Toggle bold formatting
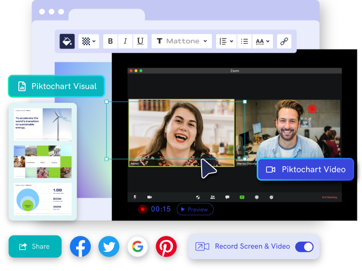The height and width of the screenshot is (271, 362). (110, 41)
